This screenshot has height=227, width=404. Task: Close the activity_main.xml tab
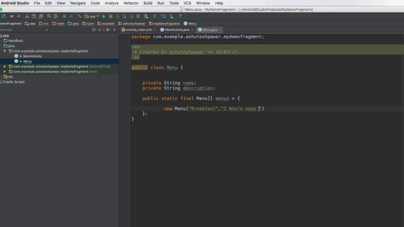click(x=155, y=30)
